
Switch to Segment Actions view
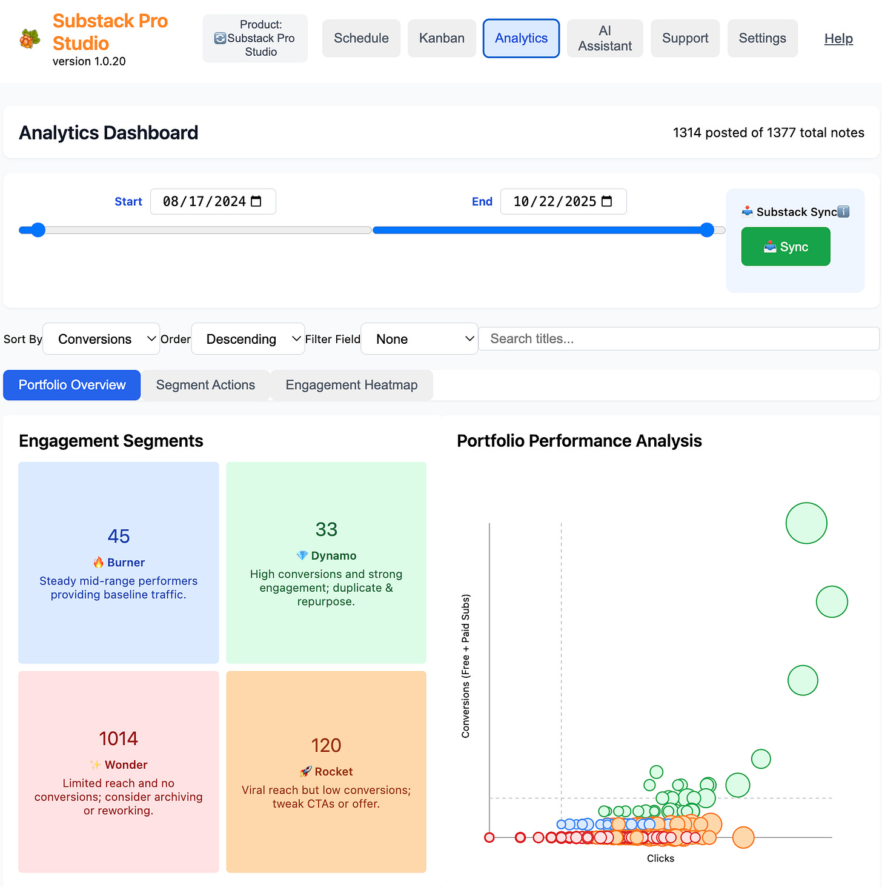[x=205, y=385]
